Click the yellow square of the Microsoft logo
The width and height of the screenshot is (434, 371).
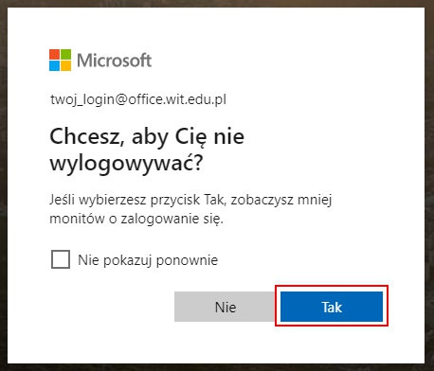click(x=65, y=65)
